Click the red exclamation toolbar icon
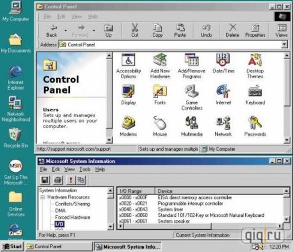Image resolution: width=293 pixels, height=252 pixels. pos(71,180)
